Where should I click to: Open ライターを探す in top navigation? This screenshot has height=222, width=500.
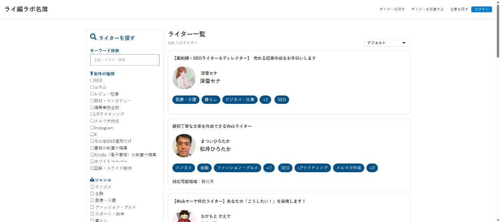(x=392, y=9)
